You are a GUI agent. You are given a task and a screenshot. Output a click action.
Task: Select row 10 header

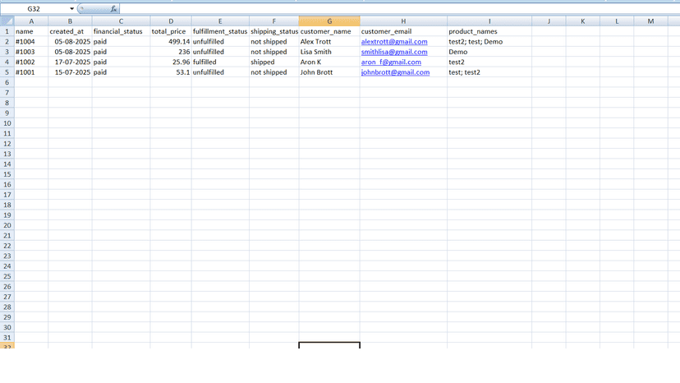(7, 123)
